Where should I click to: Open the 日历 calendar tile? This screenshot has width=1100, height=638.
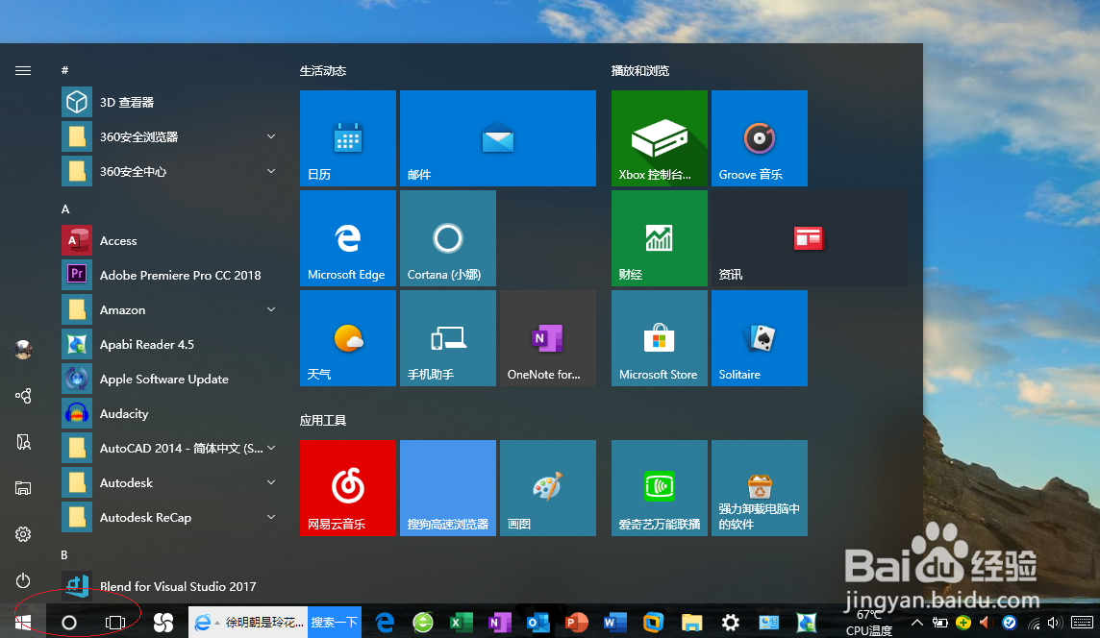point(348,138)
